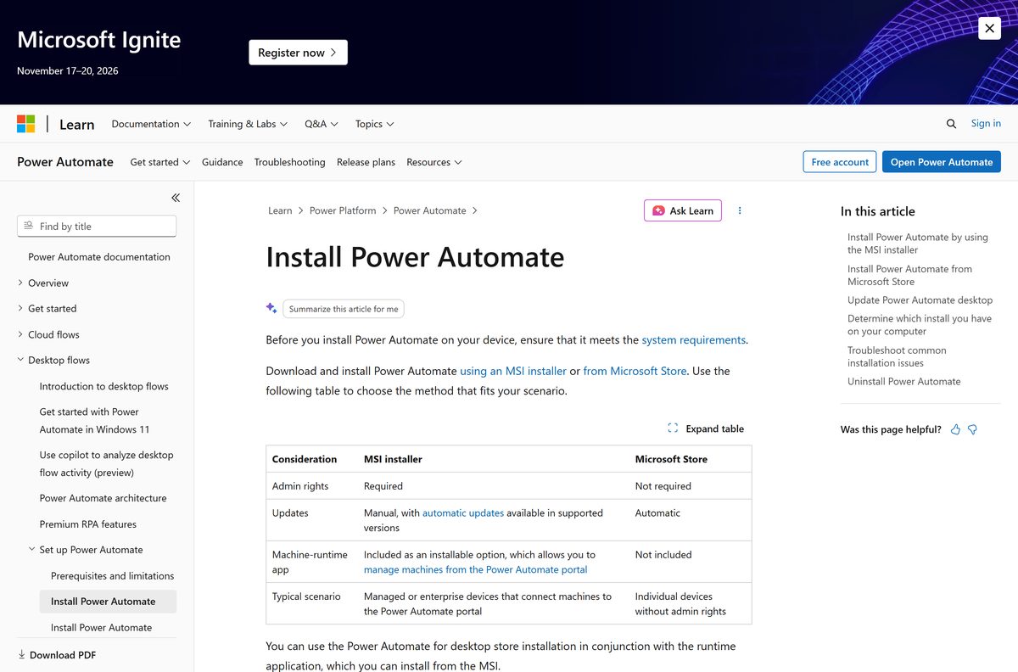Select Guidance in the navigation bar
The width and height of the screenshot is (1018, 672).
tap(222, 162)
